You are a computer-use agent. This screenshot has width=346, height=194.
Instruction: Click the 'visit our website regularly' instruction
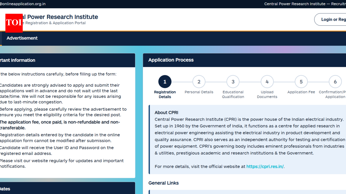coord(62,164)
